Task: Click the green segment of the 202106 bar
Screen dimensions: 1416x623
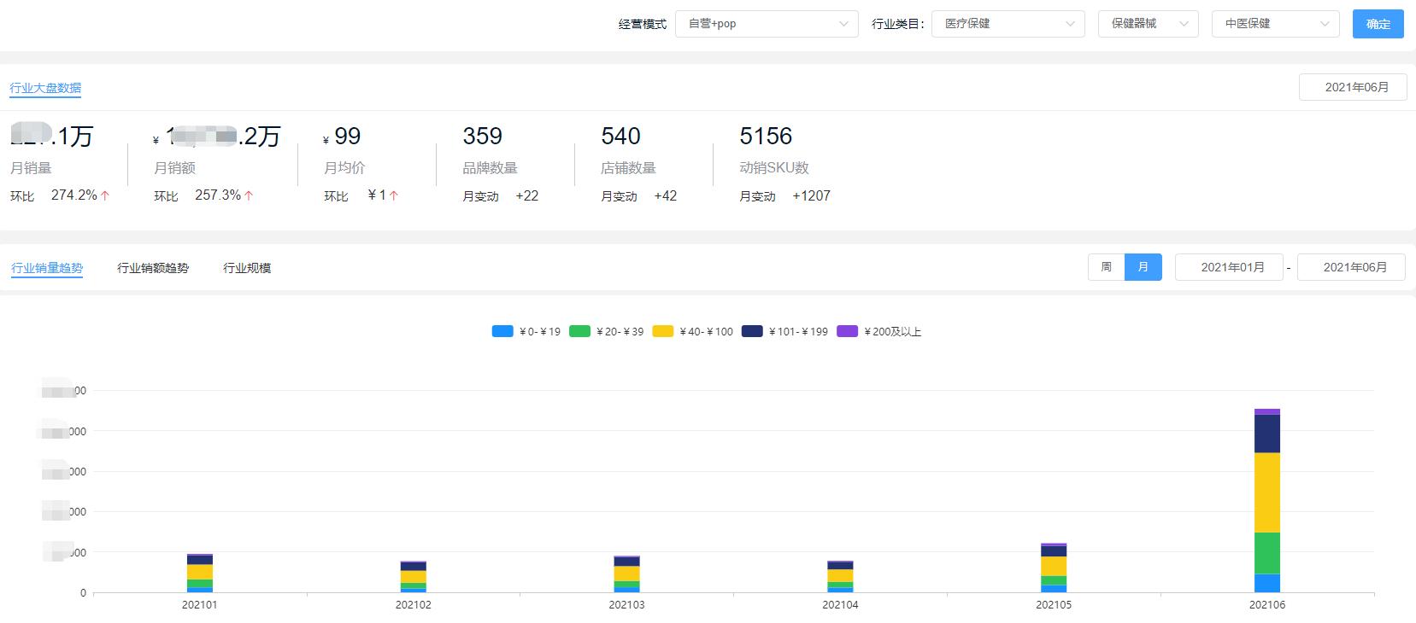Action: click(1267, 553)
